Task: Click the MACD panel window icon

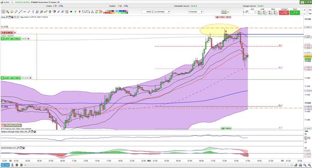Action: [x=21, y=148]
